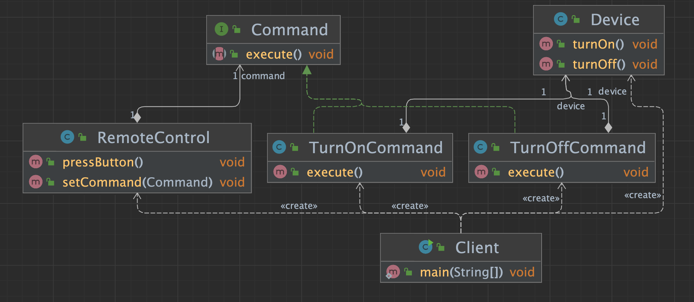The width and height of the screenshot is (694, 302).
Task: Click the interface icon next to Command
Action: (x=221, y=29)
